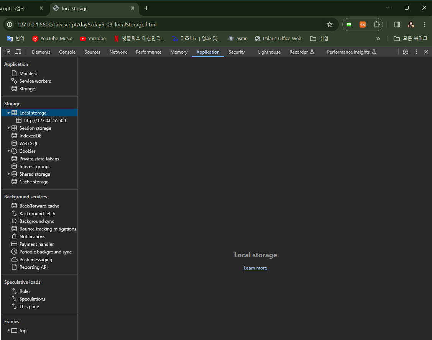Screen dimensions: 432x340
Task: Bookmark this page with star icon
Action: click(330, 25)
